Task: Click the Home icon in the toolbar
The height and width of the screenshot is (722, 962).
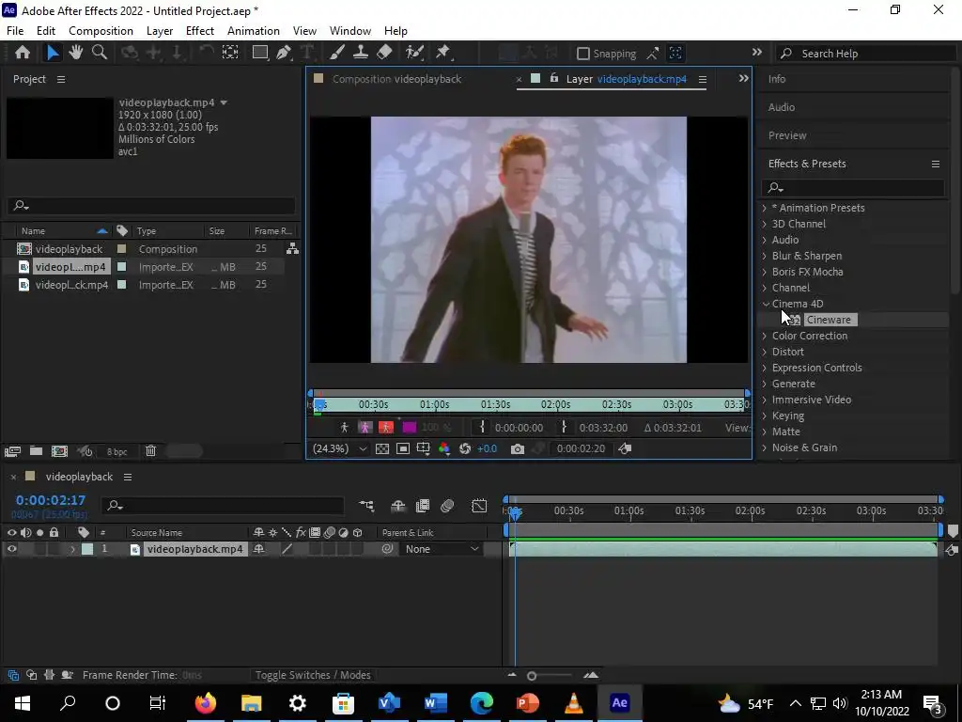Action: coord(23,53)
